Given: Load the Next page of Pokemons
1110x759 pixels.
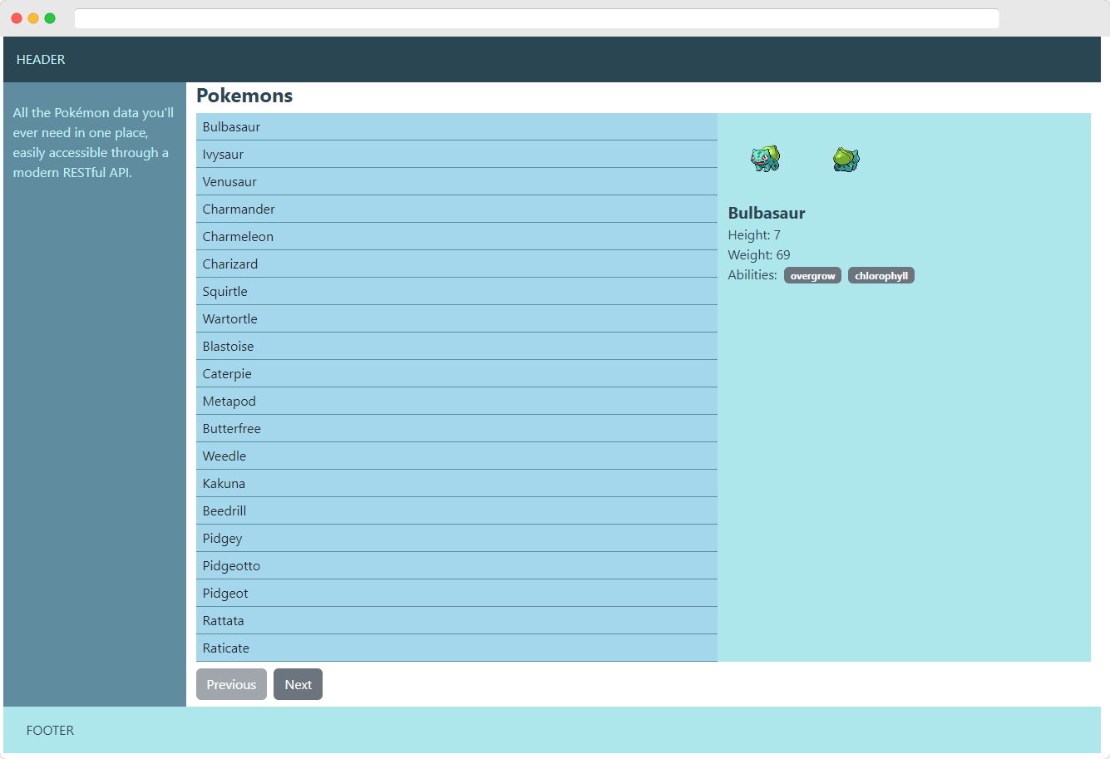Looking at the screenshot, I should coord(298,684).
